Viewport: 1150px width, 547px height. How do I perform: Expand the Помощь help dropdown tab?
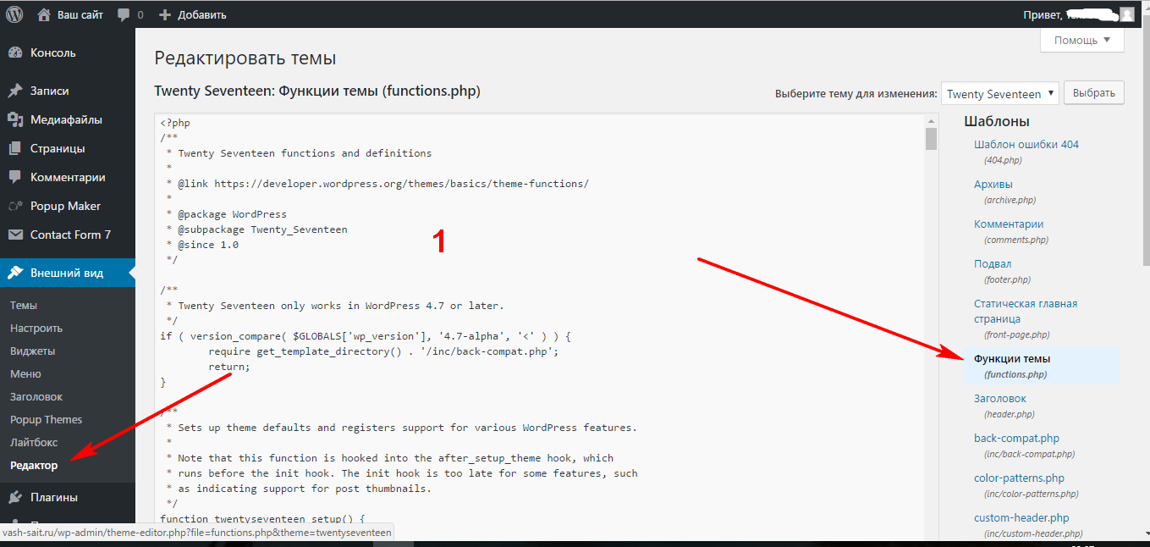click(x=1082, y=40)
